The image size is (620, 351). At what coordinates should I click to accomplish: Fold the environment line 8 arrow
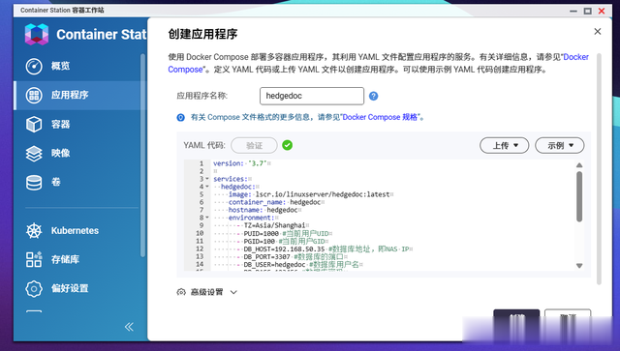(x=207, y=218)
